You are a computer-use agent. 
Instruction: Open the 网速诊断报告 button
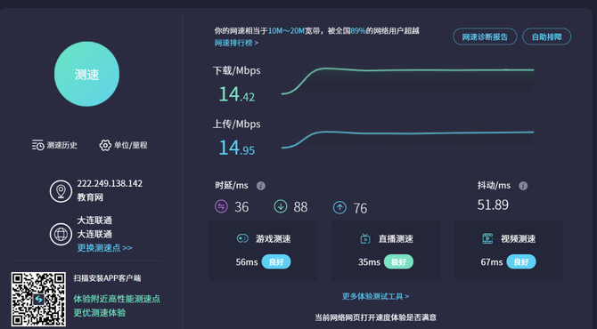pyautogui.click(x=485, y=36)
